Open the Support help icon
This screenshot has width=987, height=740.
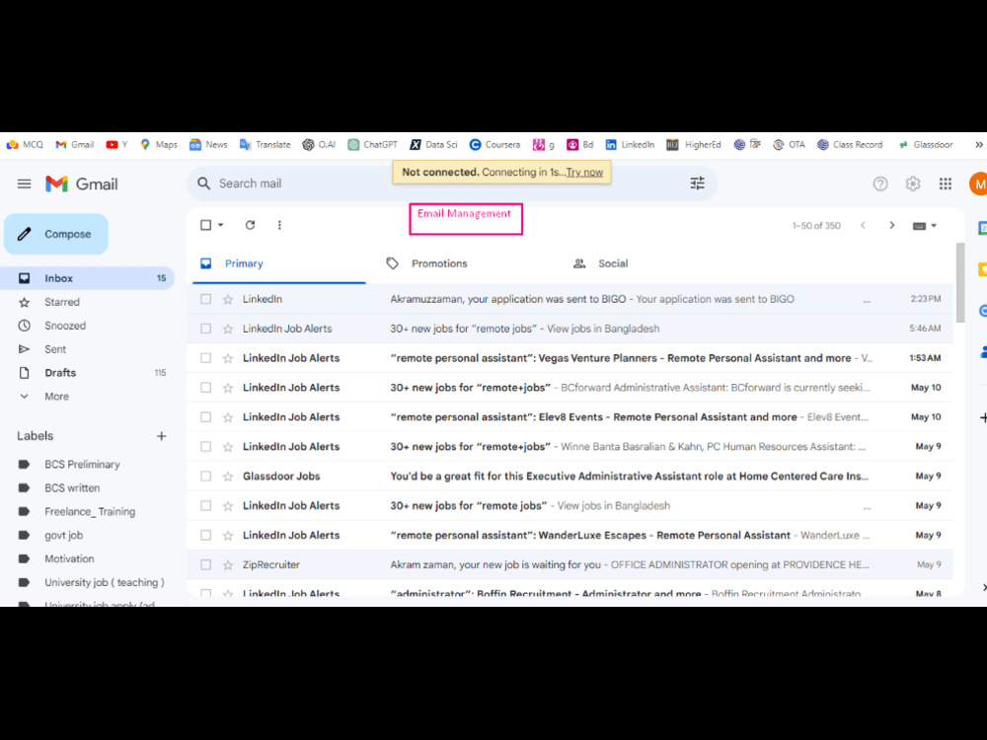(880, 184)
